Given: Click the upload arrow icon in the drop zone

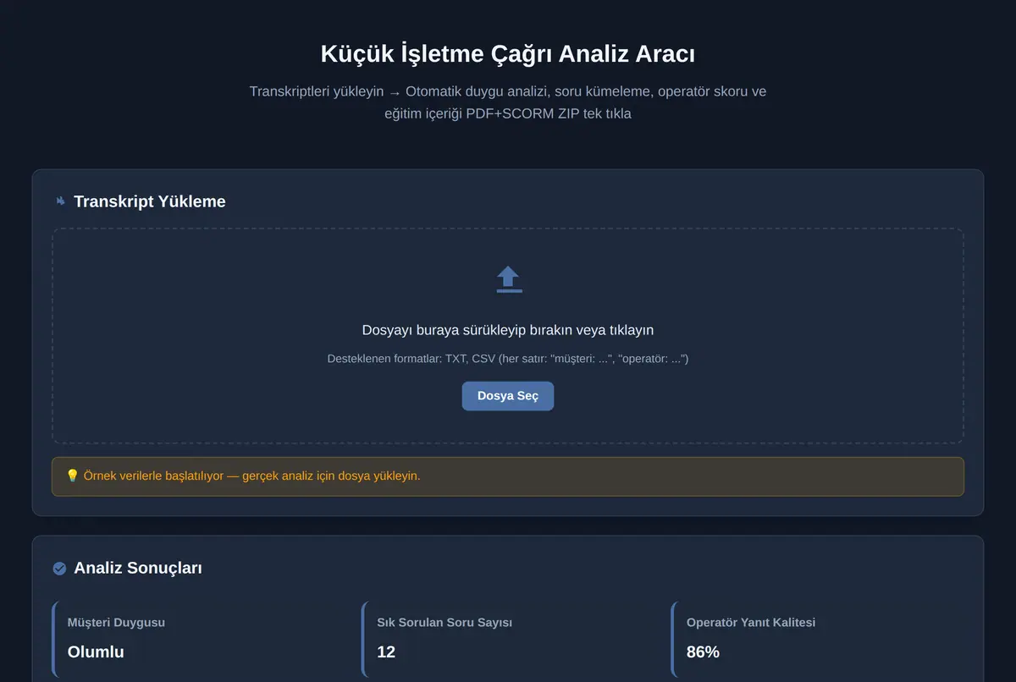Looking at the screenshot, I should (x=508, y=279).
